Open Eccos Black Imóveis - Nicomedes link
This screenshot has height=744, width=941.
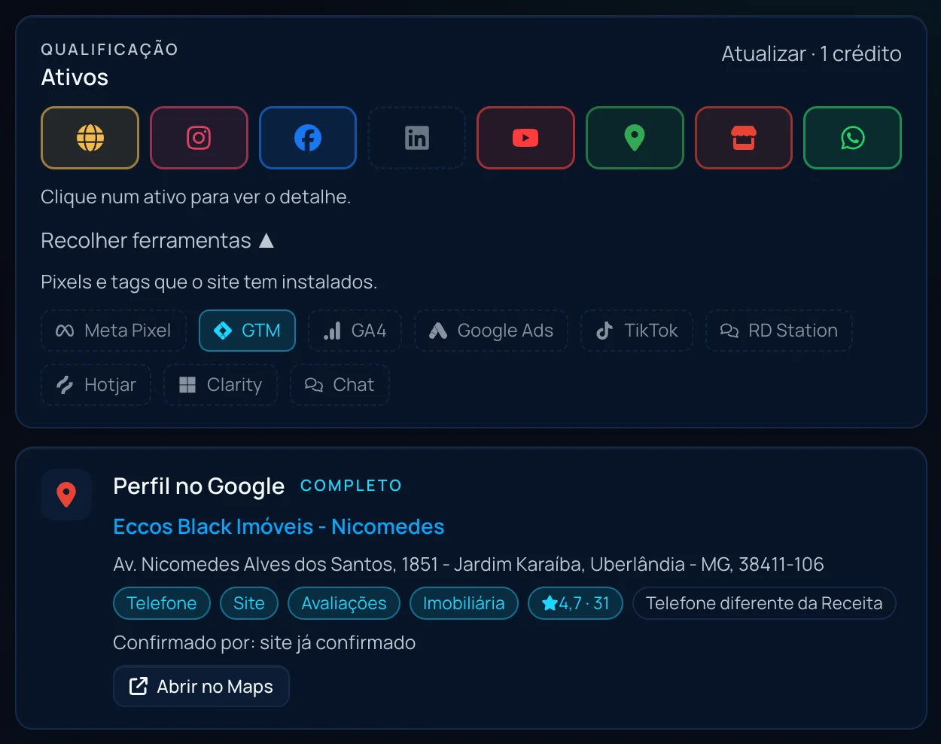click(279, 526)
